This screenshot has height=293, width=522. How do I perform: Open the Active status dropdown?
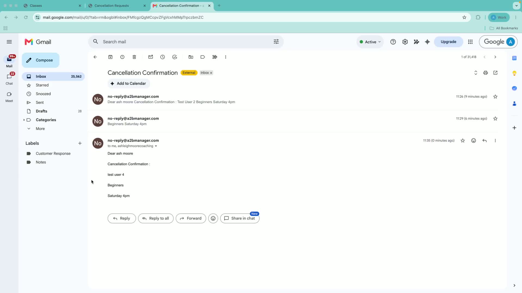pyautogui.click(x=370, y=42)
